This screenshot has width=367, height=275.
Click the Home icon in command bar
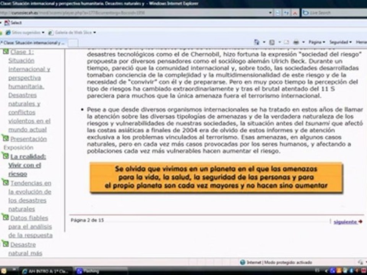point(257,42)
